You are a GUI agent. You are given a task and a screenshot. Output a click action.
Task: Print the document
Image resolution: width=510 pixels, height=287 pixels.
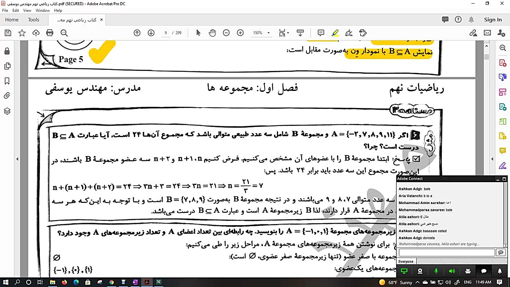point(50,33)
